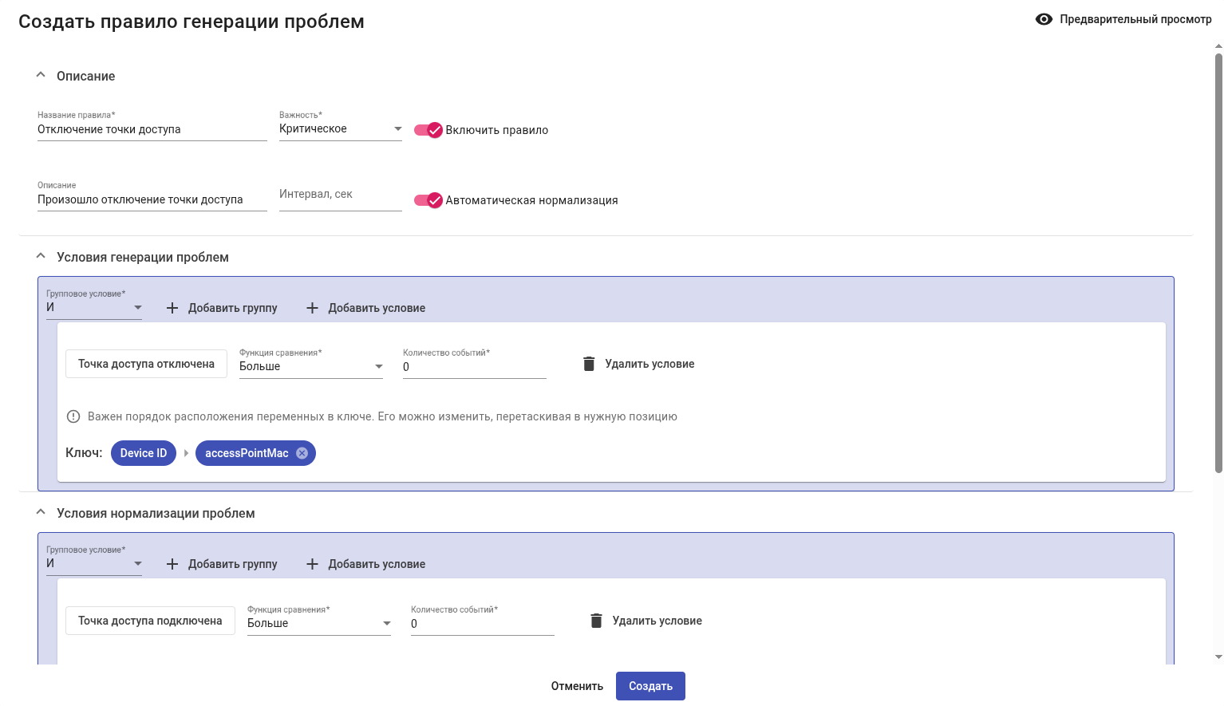Click the 'Отменить' button
1224x706 pixels.
pos(577,686)
